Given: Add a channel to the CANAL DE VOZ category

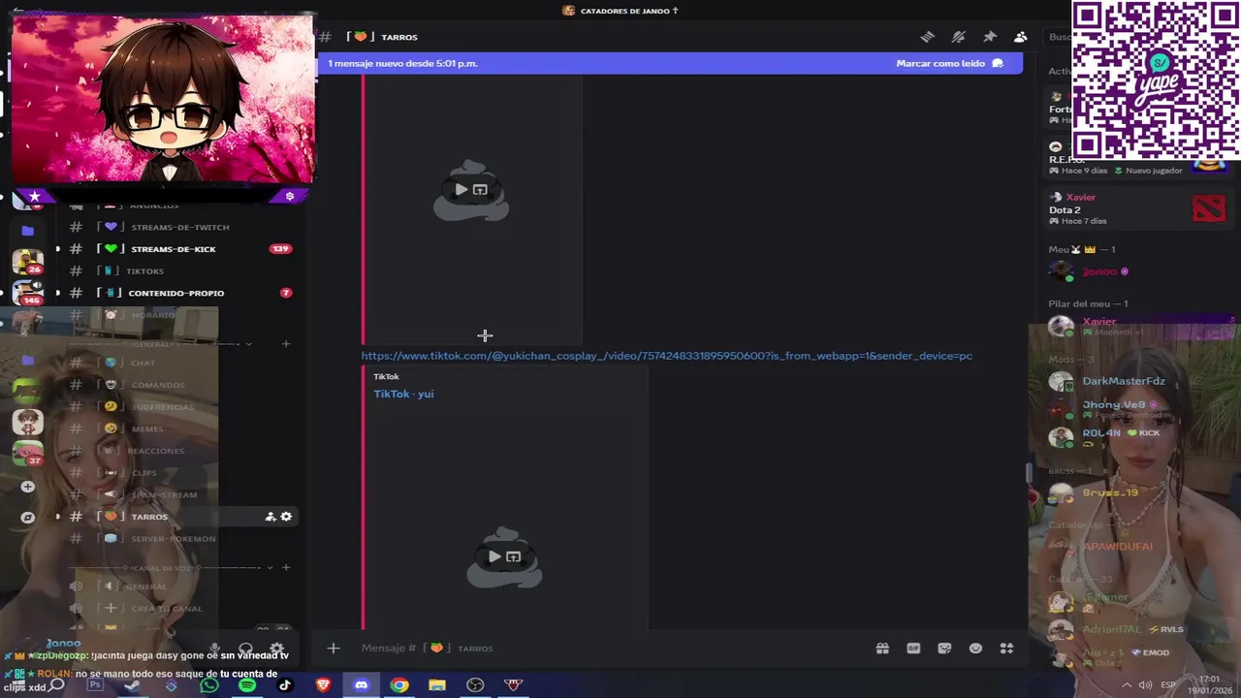Looking at the screenshot, I should click(x=286, y=567).
